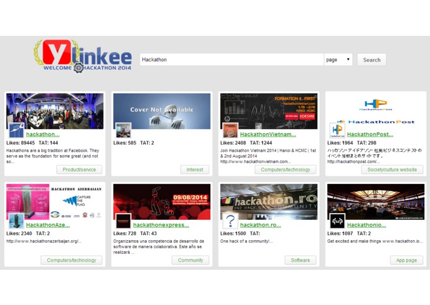The image size is (430, 305).
Task: Select the Product/service category button
Action: tap(79, 170)
